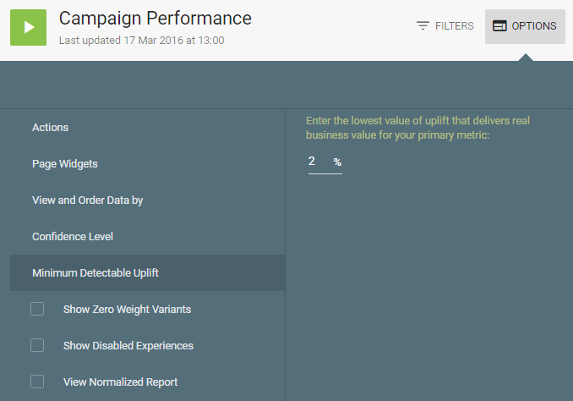Click the percent symbol beside the uplift value
The image size is (573, 401).
pos(337,162)
